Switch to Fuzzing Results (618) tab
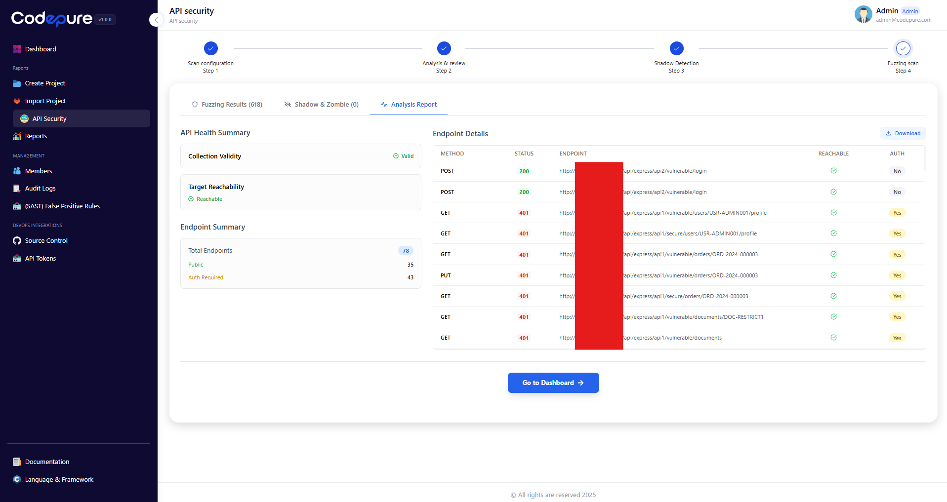The width and height of the screenshot is (947, 502). 227,105
